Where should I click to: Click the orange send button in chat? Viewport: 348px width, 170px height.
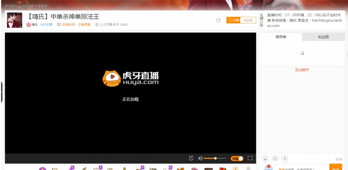335,168
